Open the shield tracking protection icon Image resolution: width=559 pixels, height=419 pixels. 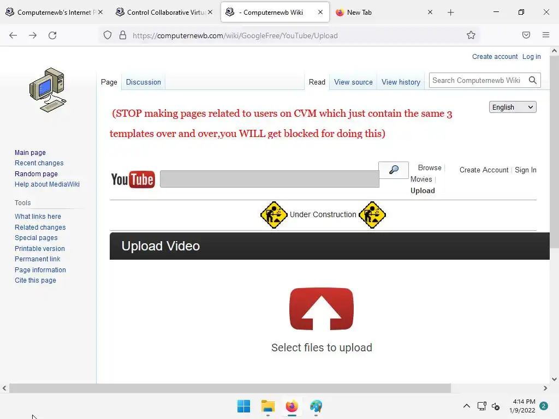(x=108, y=35)
